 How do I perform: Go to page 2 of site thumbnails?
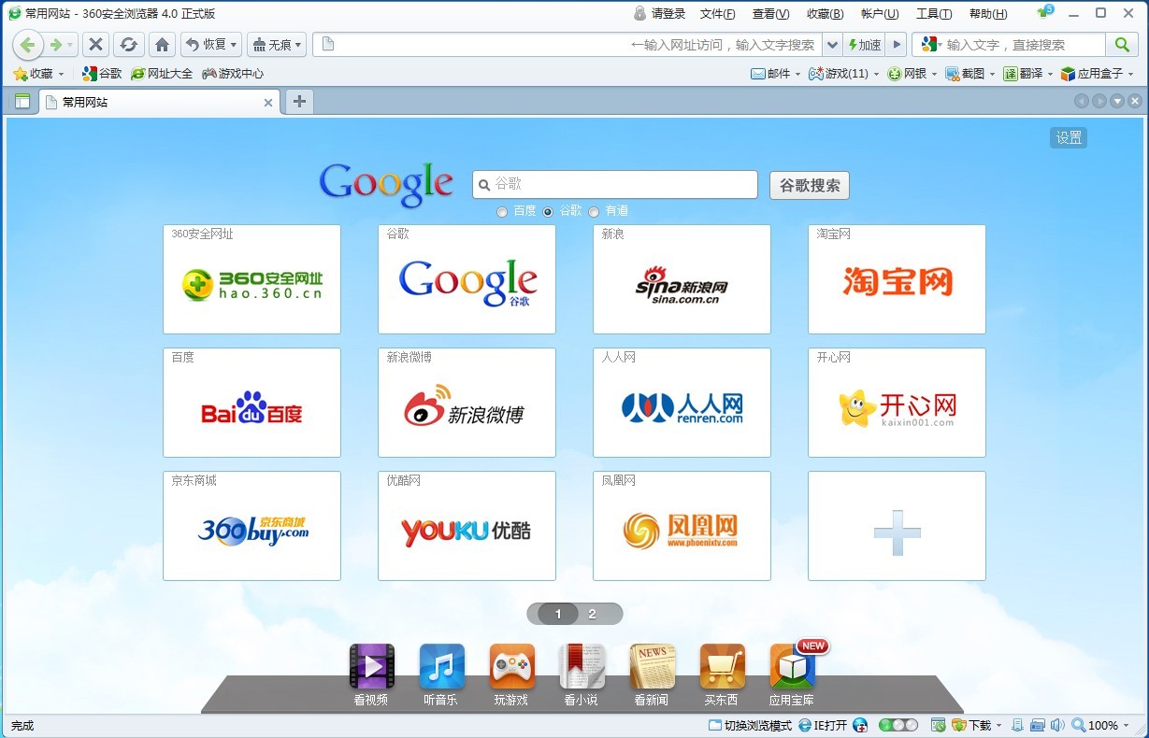click(592, 614)
